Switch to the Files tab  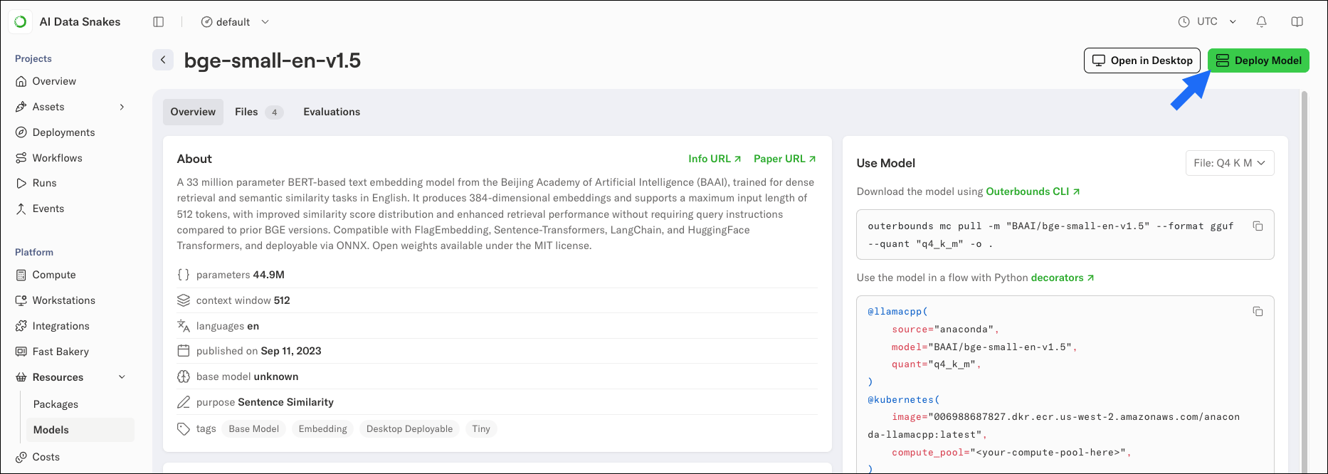258,112
